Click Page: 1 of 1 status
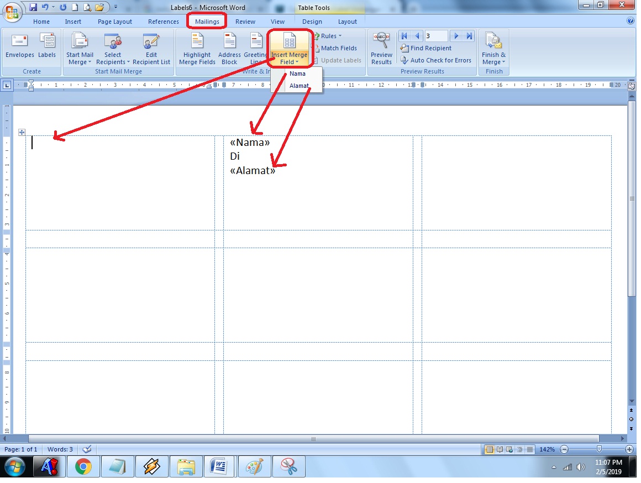This screenshot has height=483, width=641. 21,449
